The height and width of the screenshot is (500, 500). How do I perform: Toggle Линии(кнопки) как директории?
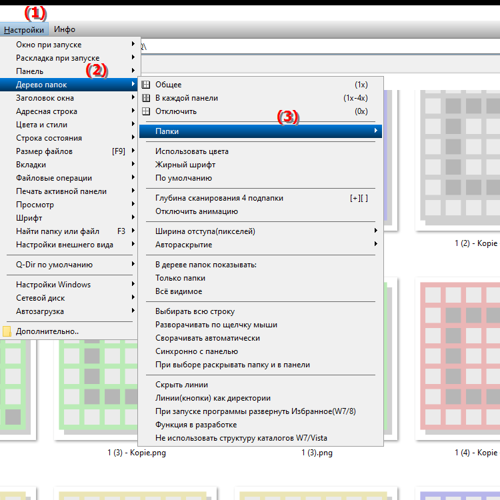(261, 398)
